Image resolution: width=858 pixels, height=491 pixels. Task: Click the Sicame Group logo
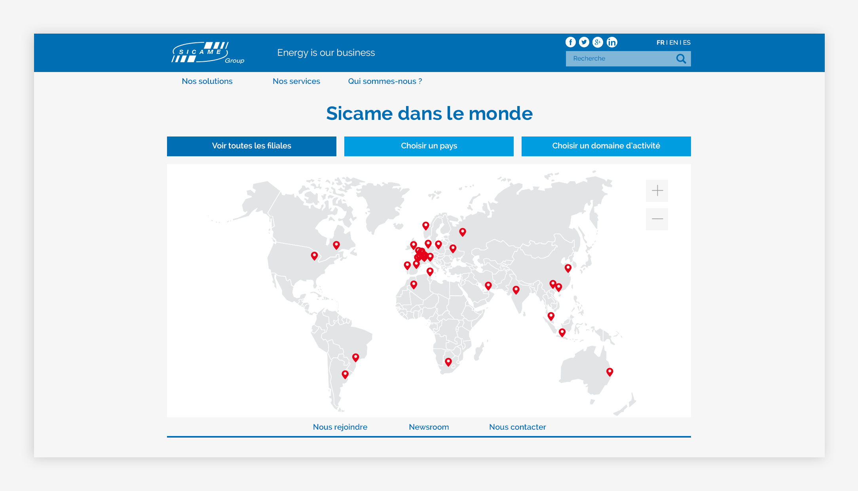(x=208, y=53)
